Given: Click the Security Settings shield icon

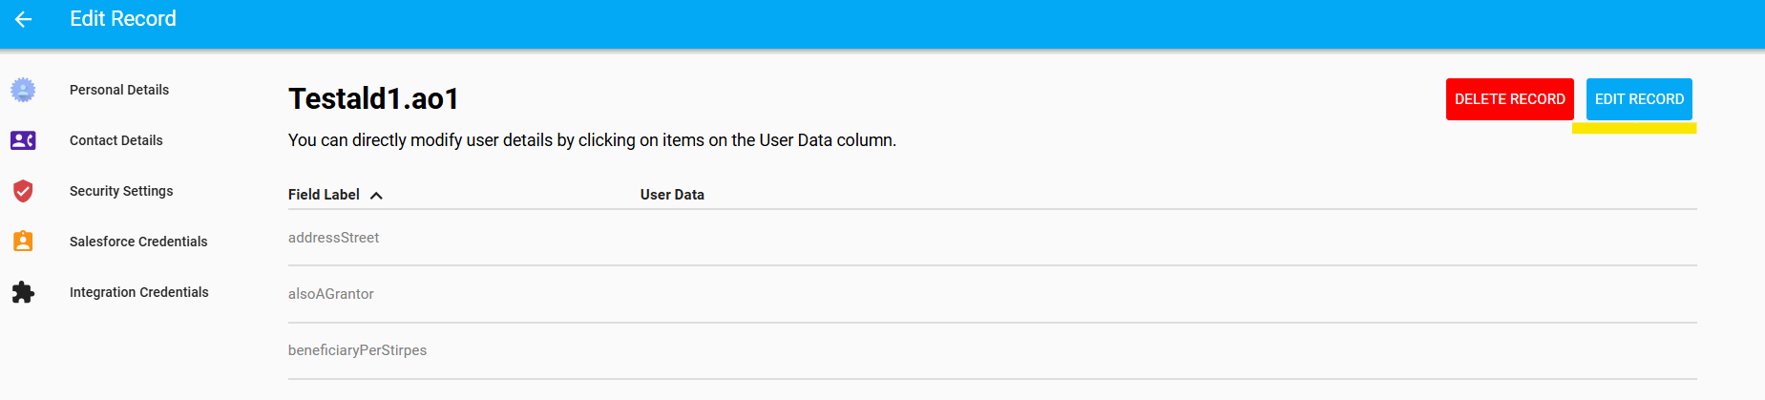Looking at the screenshot, I should click(23, 191).
